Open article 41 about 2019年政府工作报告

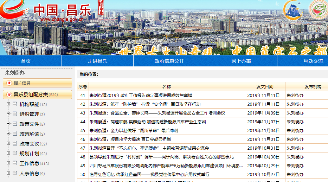141,95
